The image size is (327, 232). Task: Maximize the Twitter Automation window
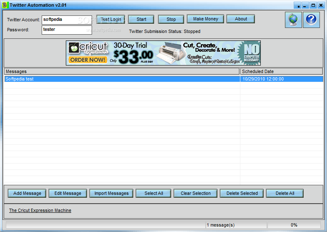point(313,5)
